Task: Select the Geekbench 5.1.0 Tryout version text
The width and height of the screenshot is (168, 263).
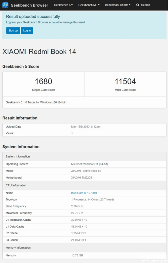Action: (36, 102)
